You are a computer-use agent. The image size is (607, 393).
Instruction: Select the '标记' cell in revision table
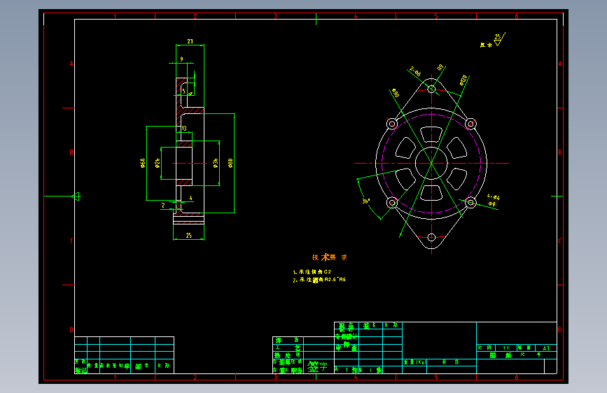(x=81, y=370)
